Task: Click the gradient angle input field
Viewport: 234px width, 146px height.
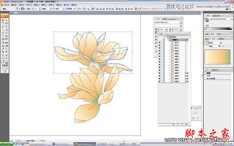Action: click(216, 46)
